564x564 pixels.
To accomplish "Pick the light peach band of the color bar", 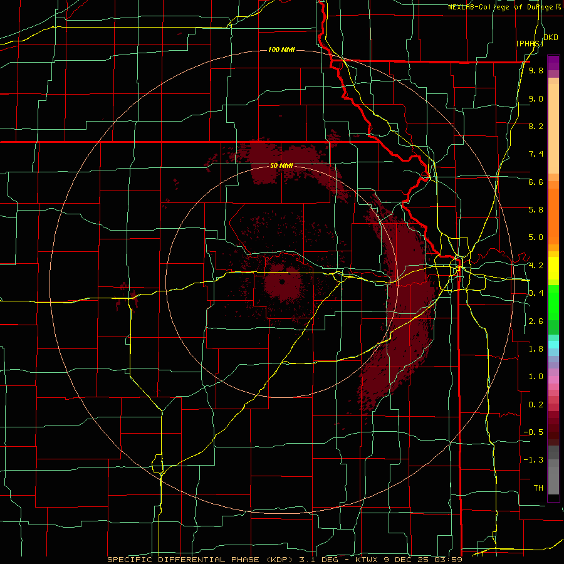I will click(553, 130).
